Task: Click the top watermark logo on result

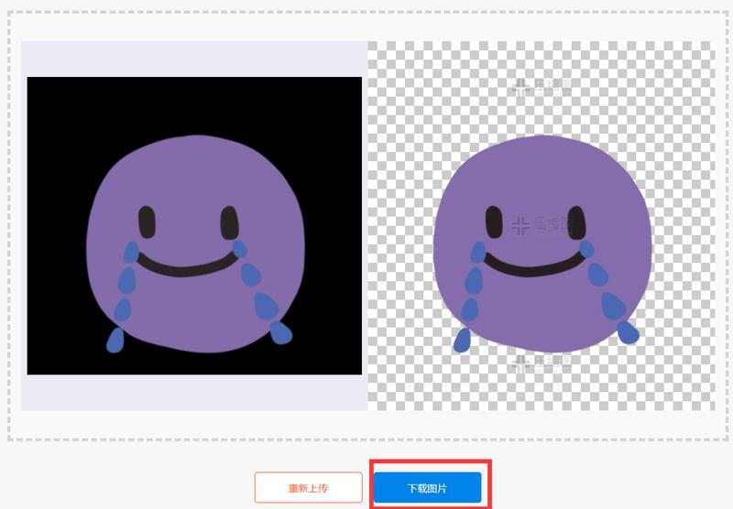Action: tap(541, 87)
